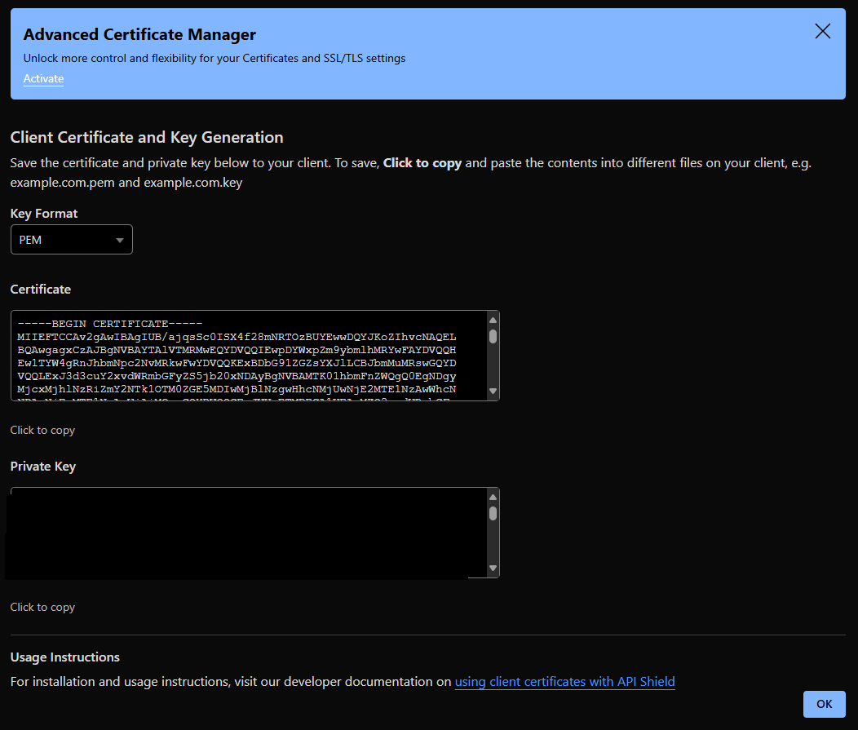Click the Certificate box scrollbar thumb
Viewport: 858px width, 730px height.
coord(493,337)
